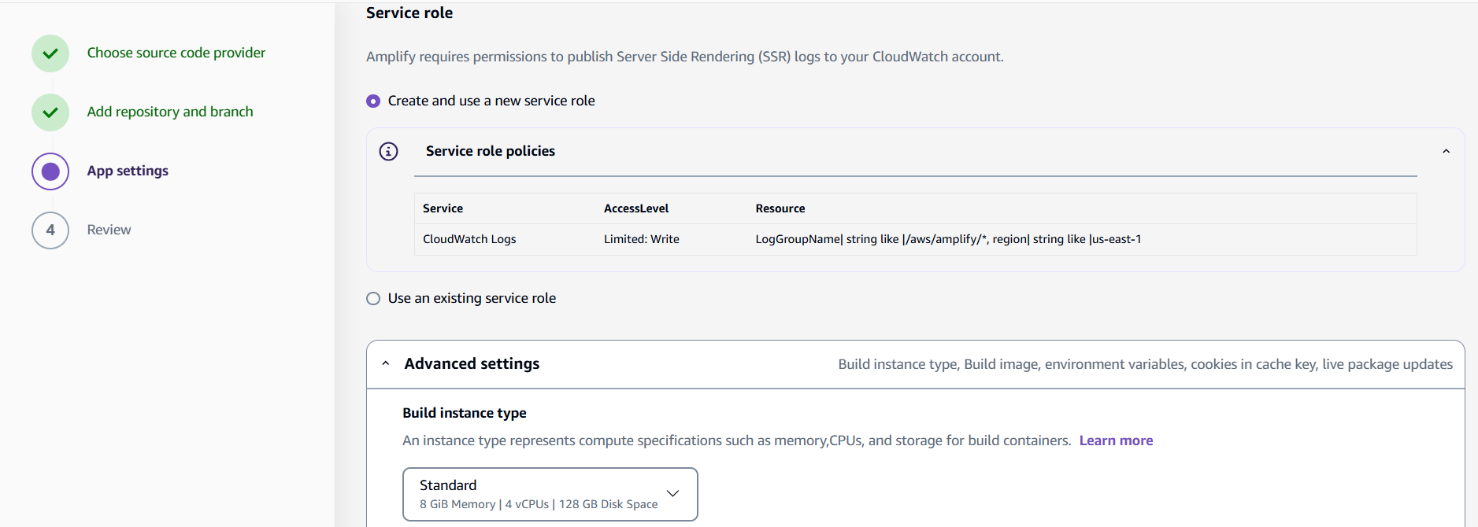
Task: Click the info icon beside Service role policies
Action: pyautogui.click(x=388, y=151)
